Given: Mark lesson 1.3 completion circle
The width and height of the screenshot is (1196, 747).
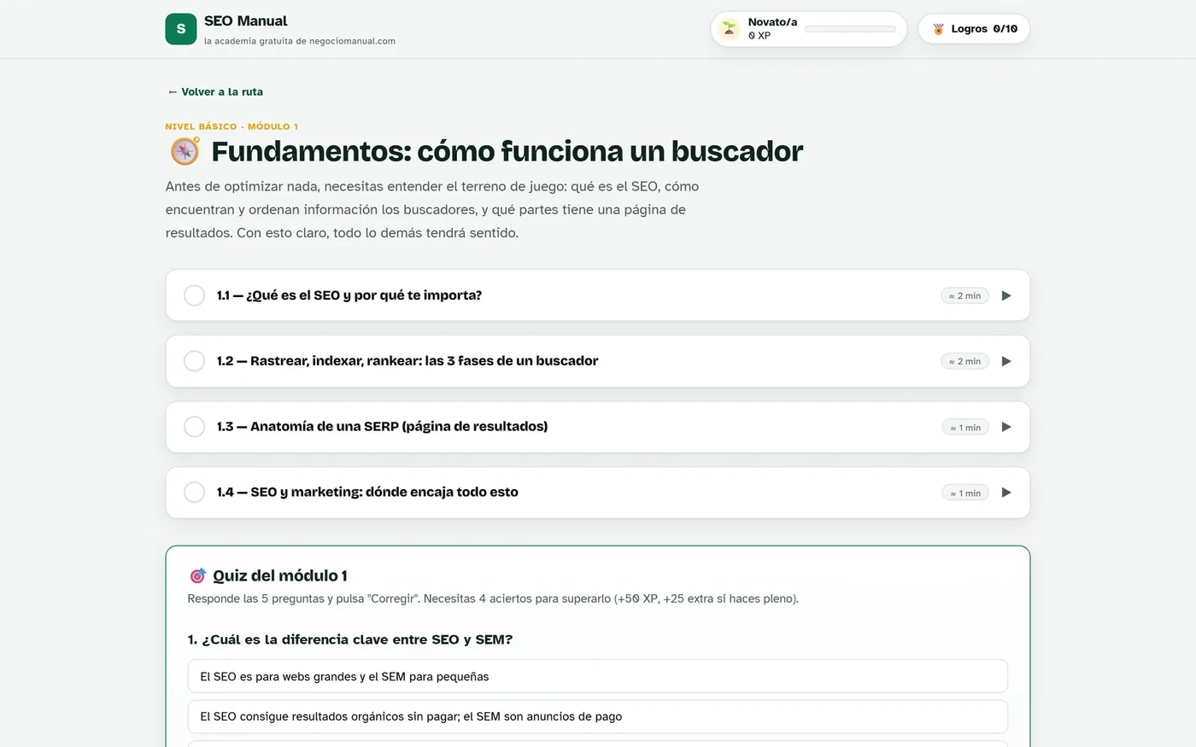Looking at the screenshot, I should click(195, 427).
